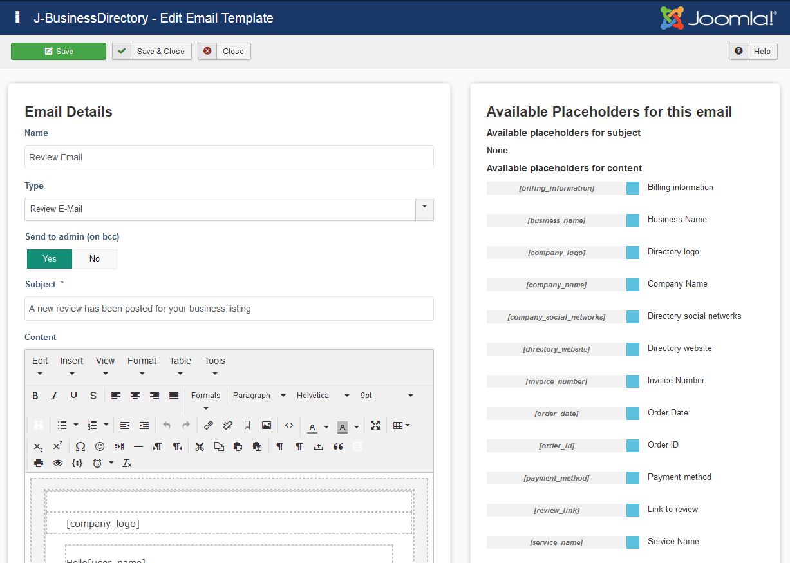Insert an anchor bookmark
The height and width of the screenshot is (563, 790).
tap(247, 425)
